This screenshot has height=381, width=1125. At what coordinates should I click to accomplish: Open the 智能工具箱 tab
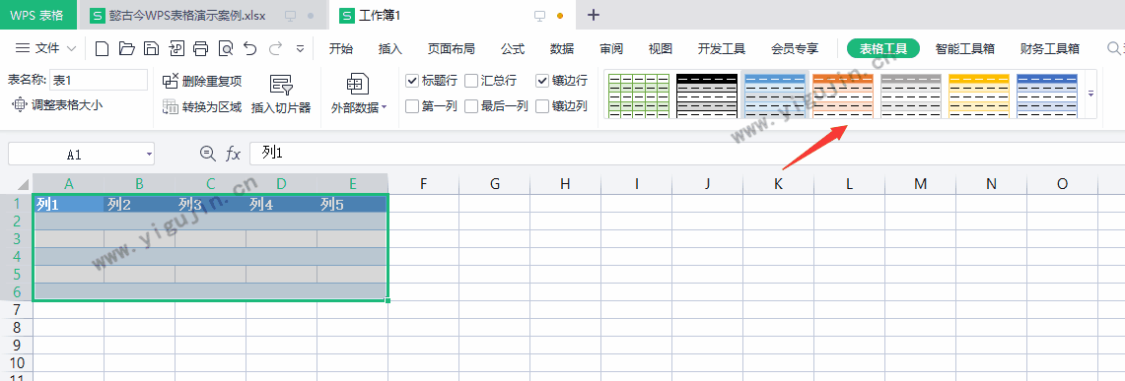pos(965,48)
